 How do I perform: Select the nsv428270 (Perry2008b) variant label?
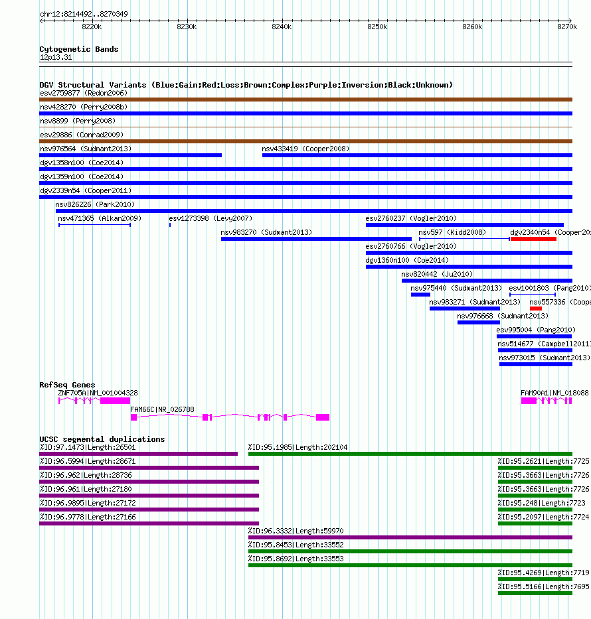(x=84, y=107)
